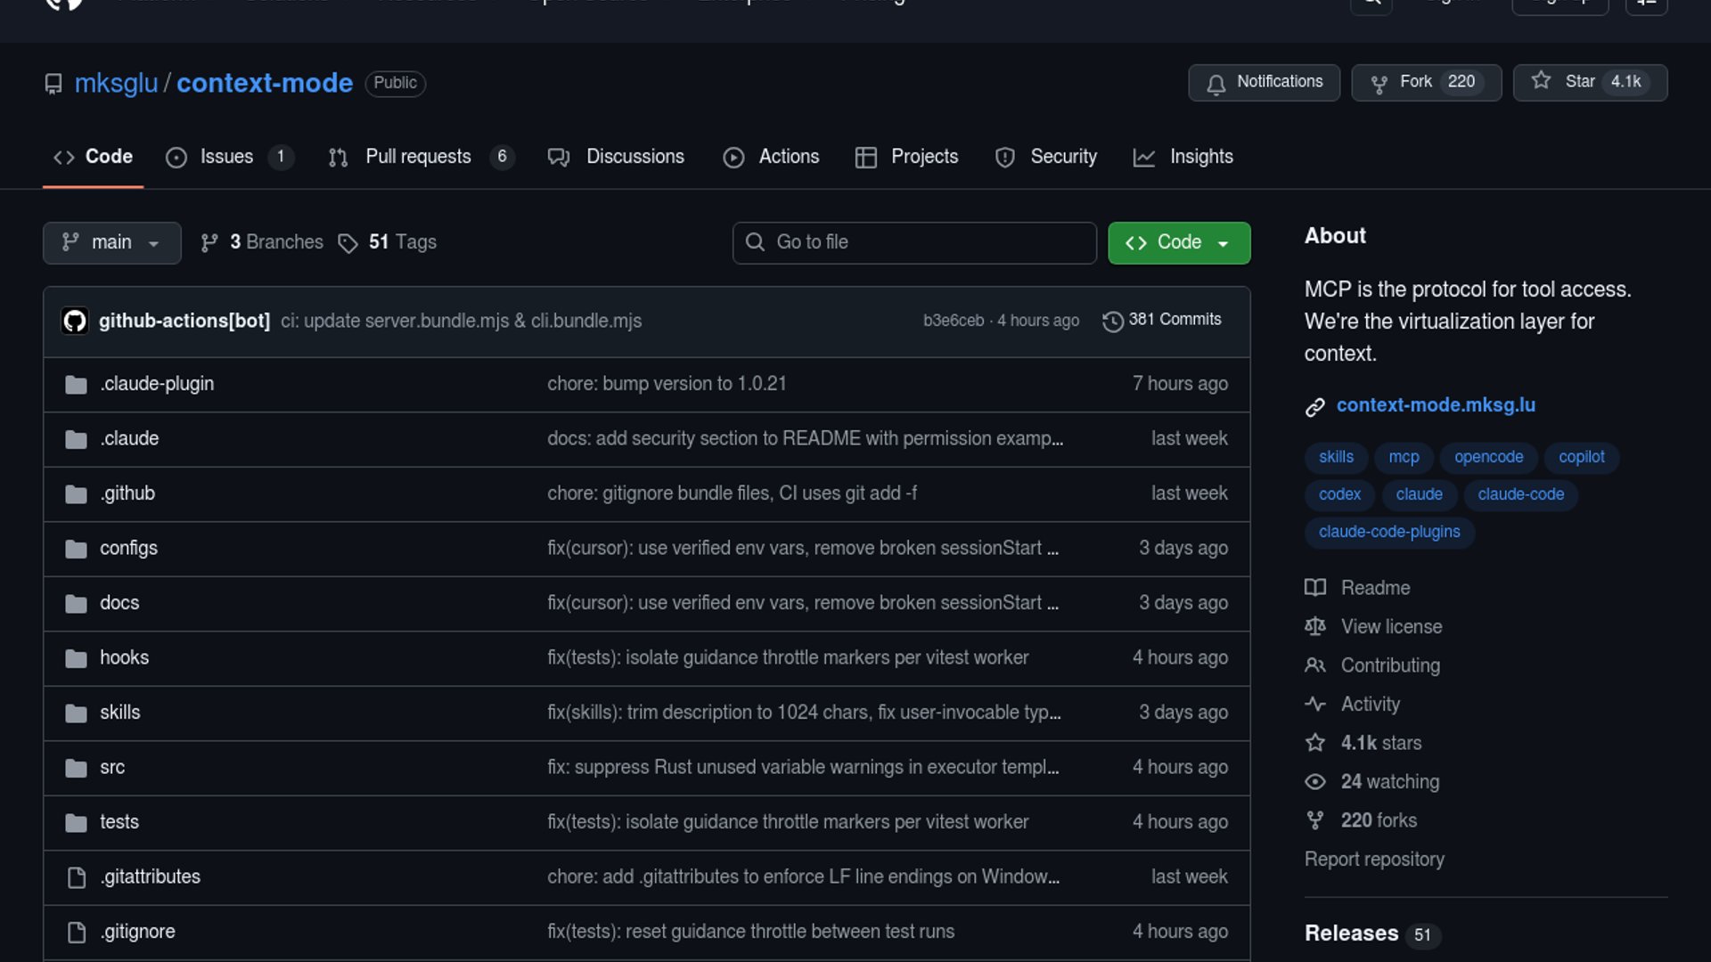Open commit history via clock icon

pyautogui.click(x=1112, y=321)
